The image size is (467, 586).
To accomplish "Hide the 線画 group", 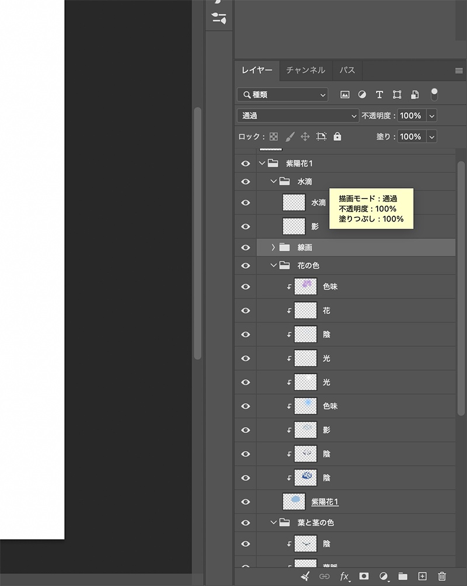I will (x=246, y=247).
